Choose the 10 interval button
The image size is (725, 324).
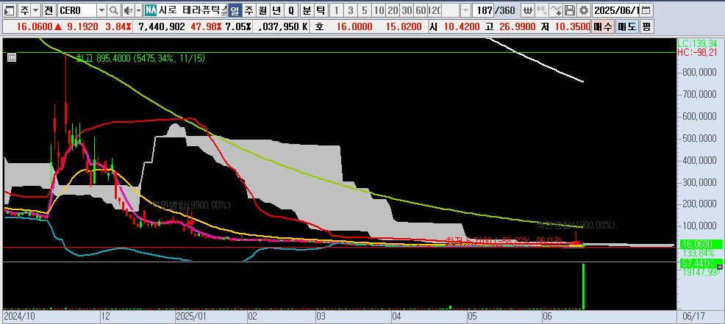point(379,10)
